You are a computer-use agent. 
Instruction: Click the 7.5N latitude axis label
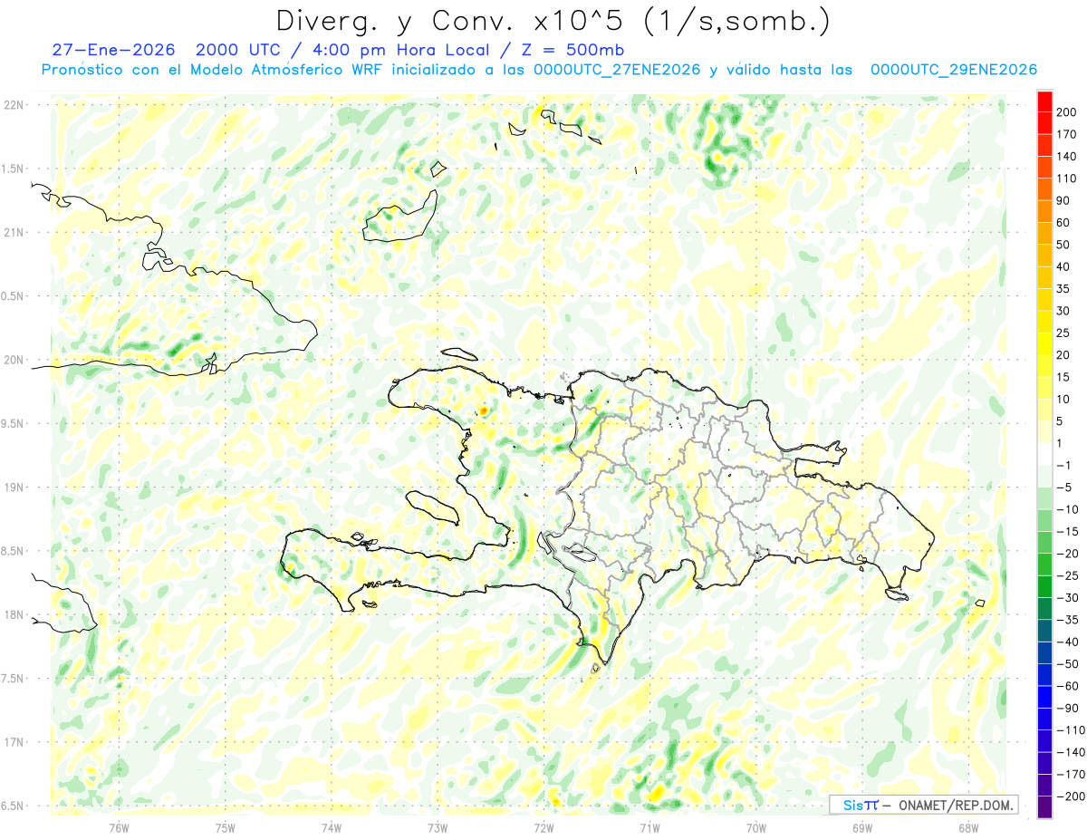pyautogui.click(x=13, y=679)
